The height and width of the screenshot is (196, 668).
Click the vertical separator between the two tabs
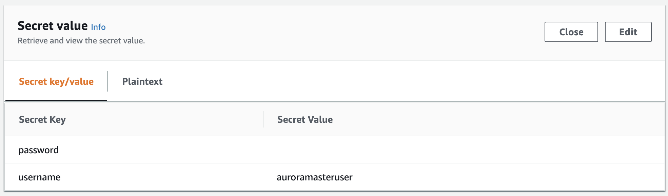click(x=107, y=81)
